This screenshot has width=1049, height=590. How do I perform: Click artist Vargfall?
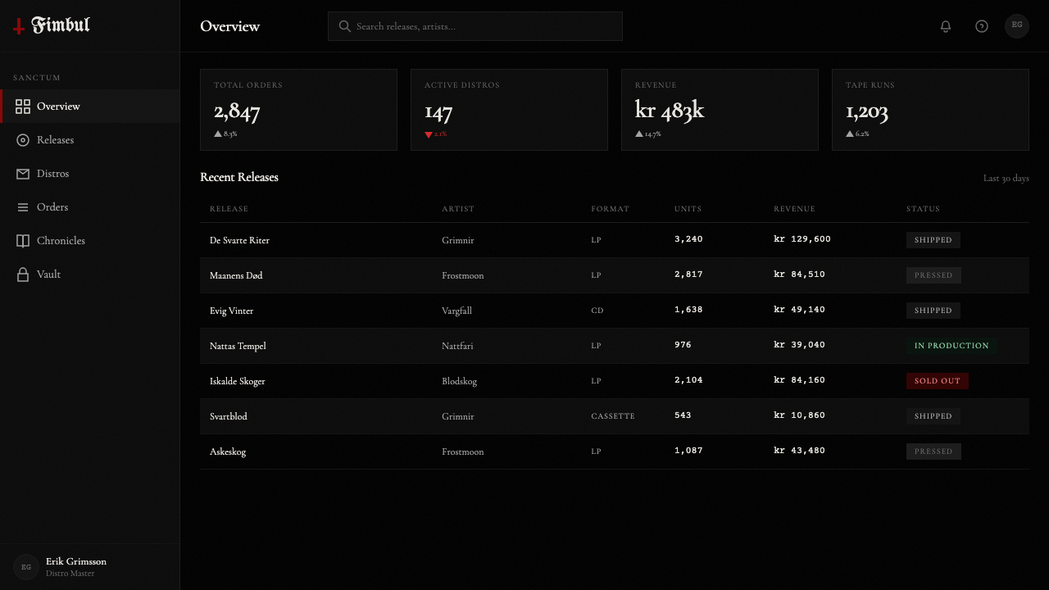(x=457, y=311)
